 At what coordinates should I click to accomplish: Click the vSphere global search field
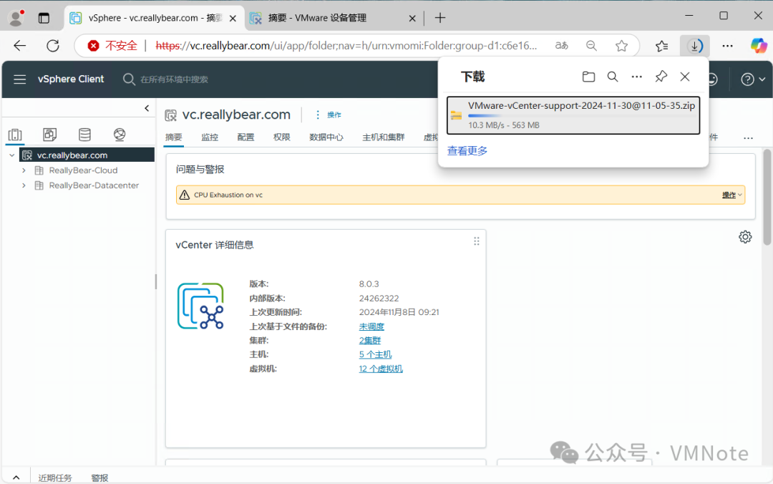[174, 79]
